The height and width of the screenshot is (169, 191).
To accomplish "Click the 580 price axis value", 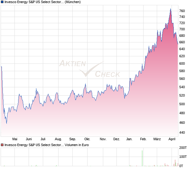I will point(182,71).
